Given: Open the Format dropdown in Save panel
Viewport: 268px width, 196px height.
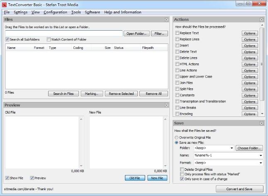Looking at the screenshot, I should pyautogui.click(x=261, y=163).
